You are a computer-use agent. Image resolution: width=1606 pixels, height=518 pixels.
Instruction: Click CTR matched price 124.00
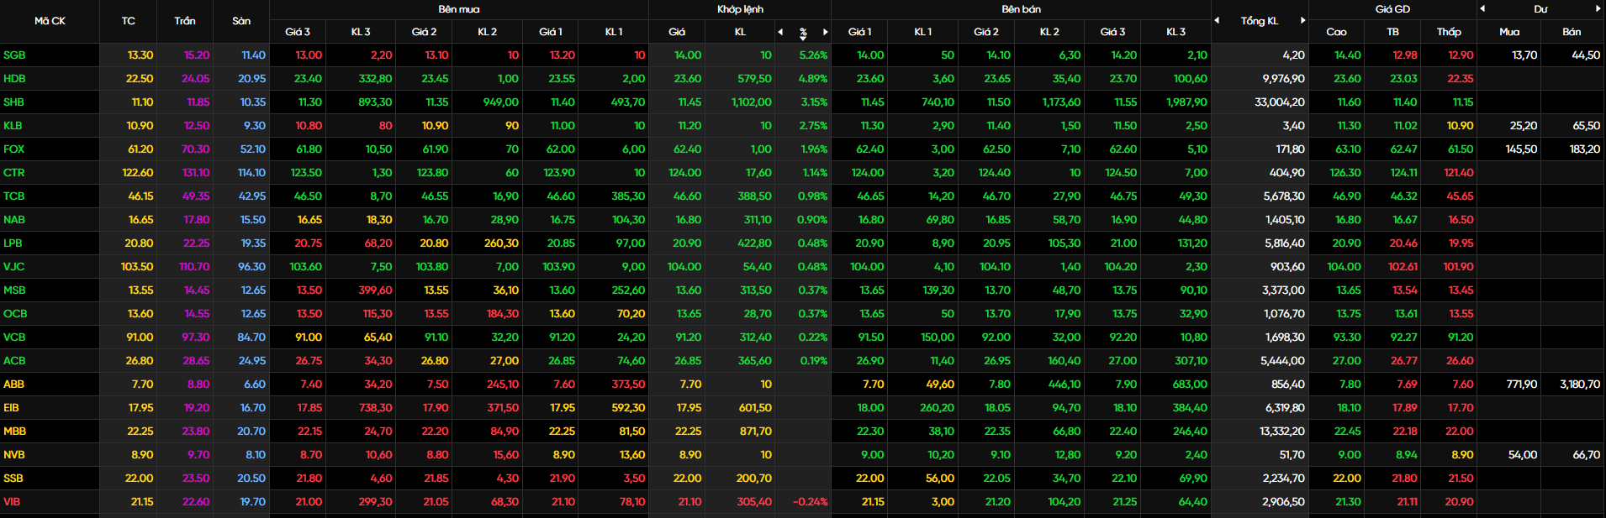tap(684, 173)
